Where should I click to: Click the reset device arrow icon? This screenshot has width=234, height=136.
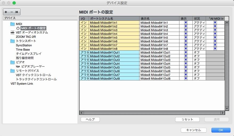click(x=17, y=12)
